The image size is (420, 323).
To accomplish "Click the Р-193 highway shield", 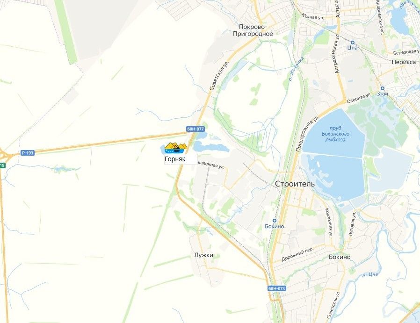I will 28,153.
